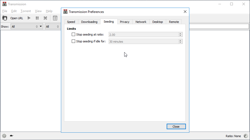
Task: Switch to the Downloading tab
Action: 89,22
